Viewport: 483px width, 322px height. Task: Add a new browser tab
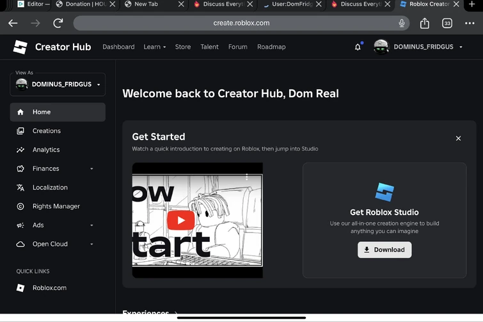tap(473, 4)
